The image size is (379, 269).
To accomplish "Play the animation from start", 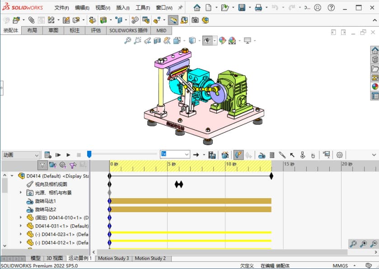I will pyautogui.click(x=58, y=155).
